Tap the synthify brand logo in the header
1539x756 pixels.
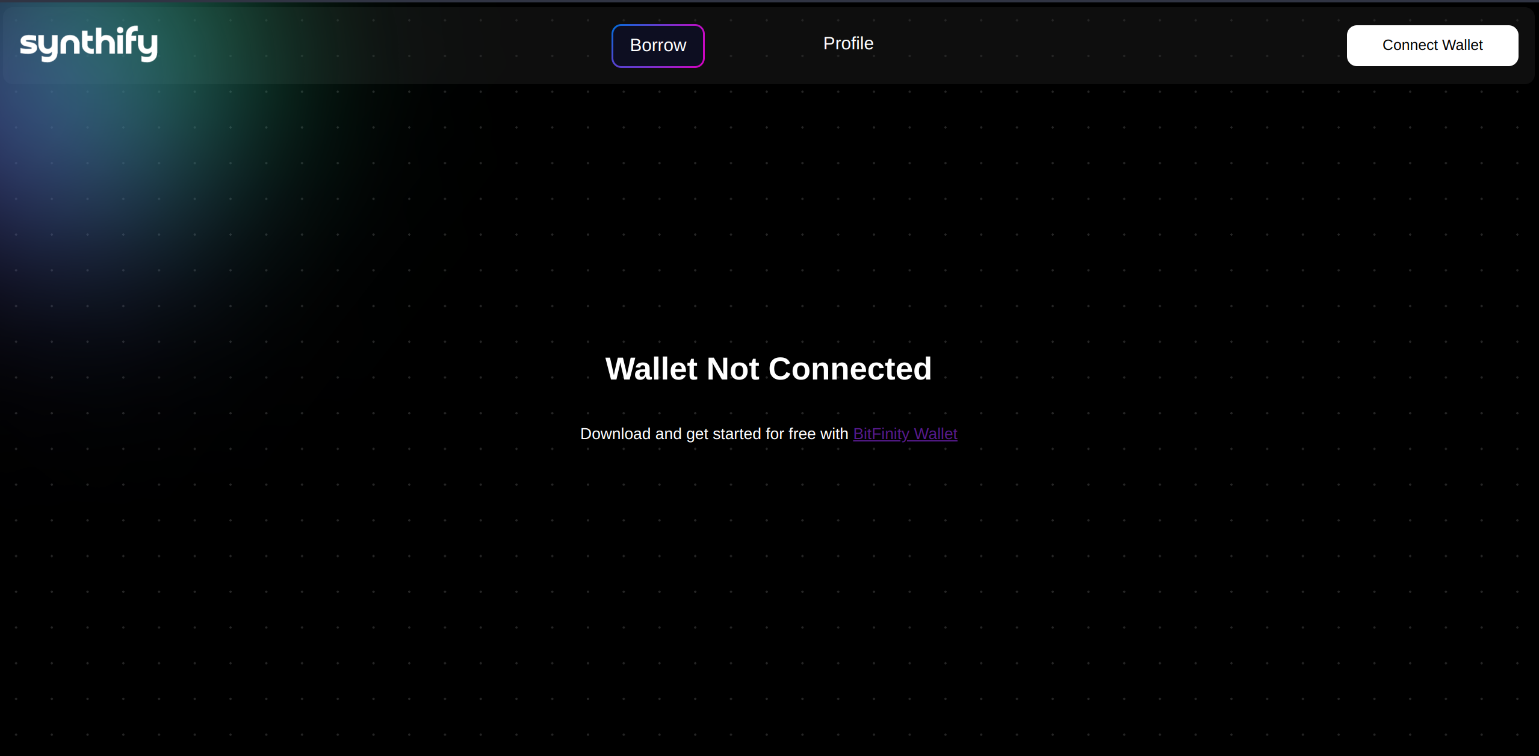tap(88, 43)
